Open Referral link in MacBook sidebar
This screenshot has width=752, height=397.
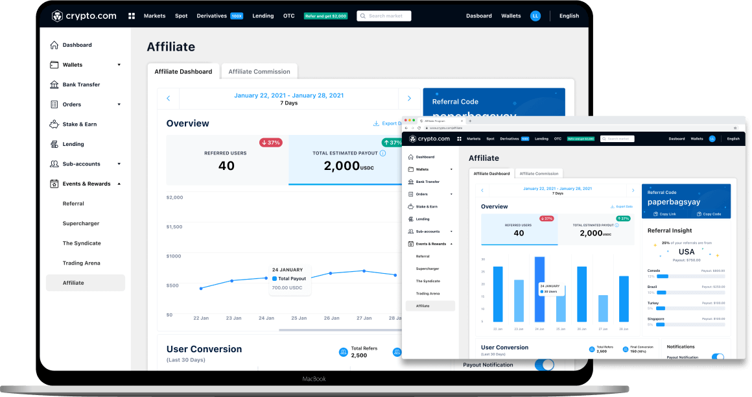[73, 204]
